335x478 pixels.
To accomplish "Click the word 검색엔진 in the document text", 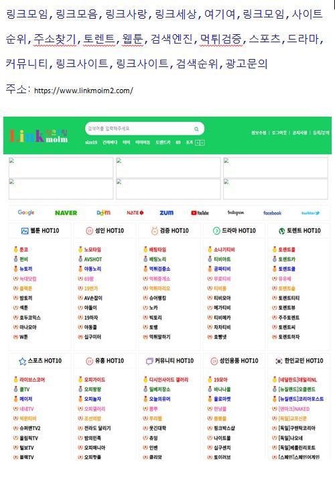I will click(x=172, y=39).
